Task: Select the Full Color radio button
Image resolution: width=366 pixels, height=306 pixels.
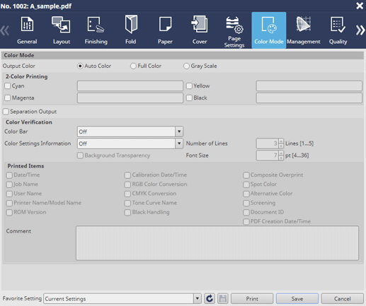Action: coord(133,66)
